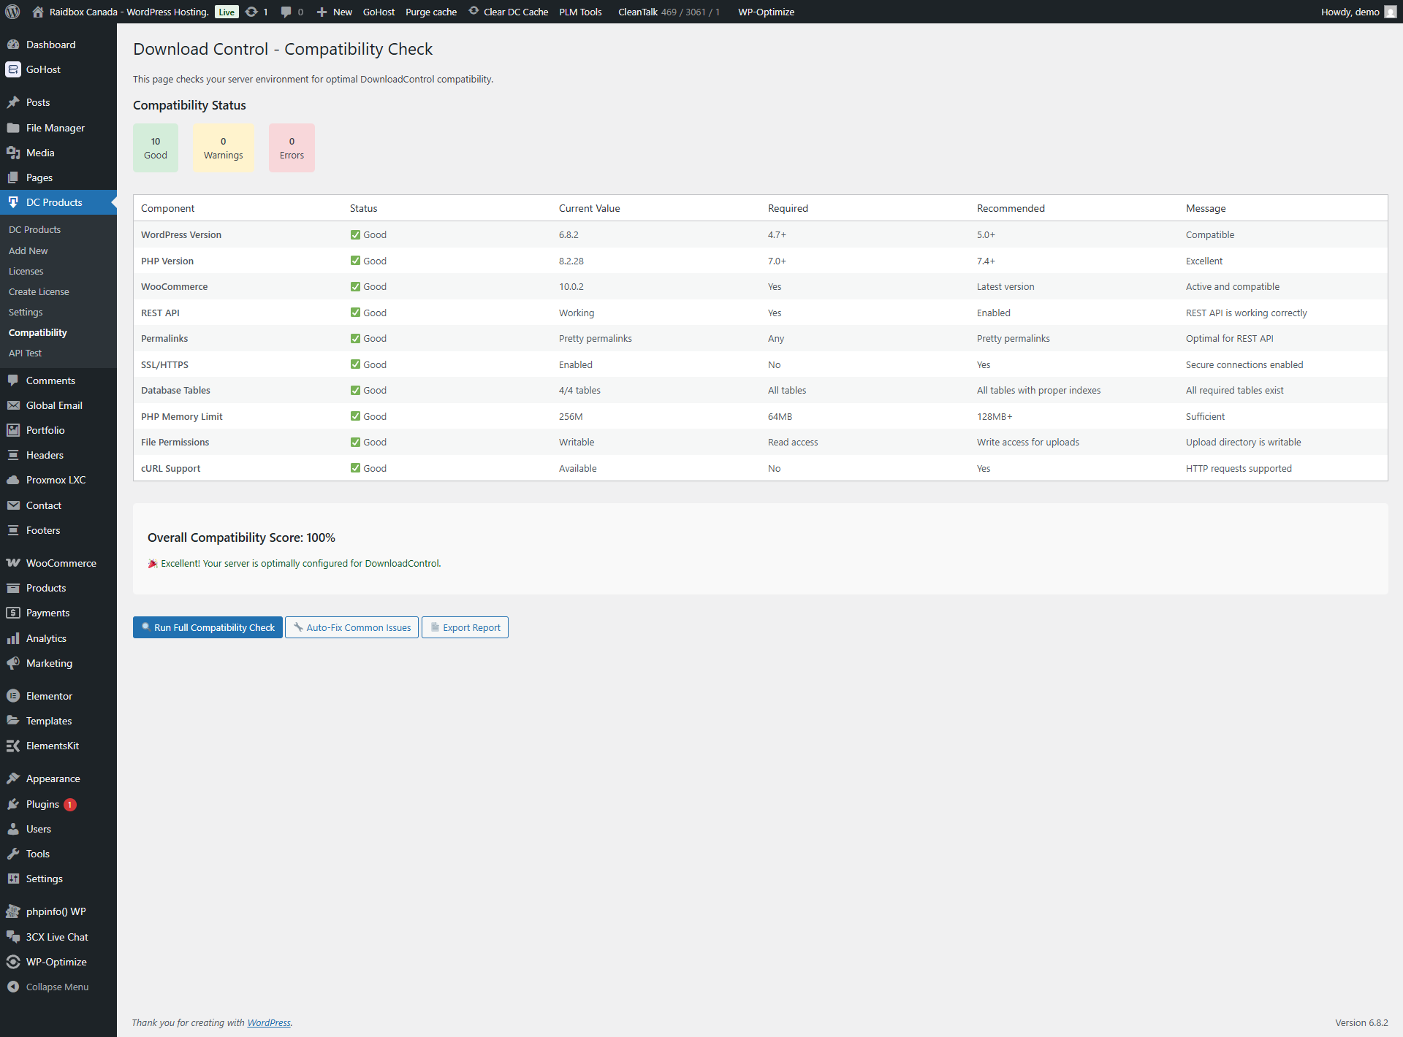
Task: Open CleanTalk admin bar menu
Action: pos(669,12)
